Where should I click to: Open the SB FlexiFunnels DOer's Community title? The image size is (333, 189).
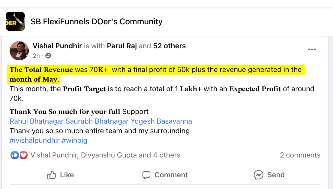pos(97,22)
